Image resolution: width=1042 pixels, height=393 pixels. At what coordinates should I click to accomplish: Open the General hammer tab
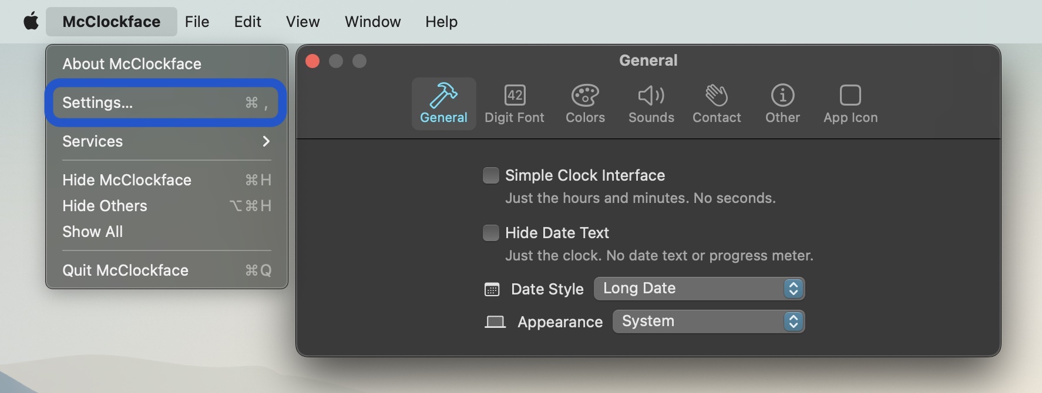443,104
